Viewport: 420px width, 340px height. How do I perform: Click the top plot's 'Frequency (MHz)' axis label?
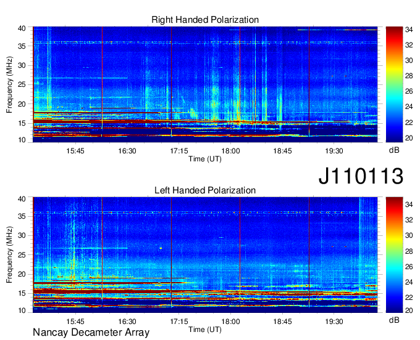point(9,84)
